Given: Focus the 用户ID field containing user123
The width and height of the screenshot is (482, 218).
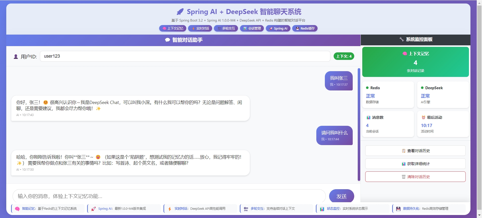Looking at the screenshot, I should click(x=185, y=56).
